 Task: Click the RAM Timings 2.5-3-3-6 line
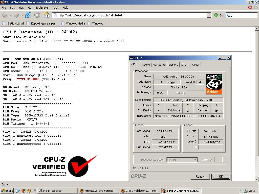tap(26, 124)
